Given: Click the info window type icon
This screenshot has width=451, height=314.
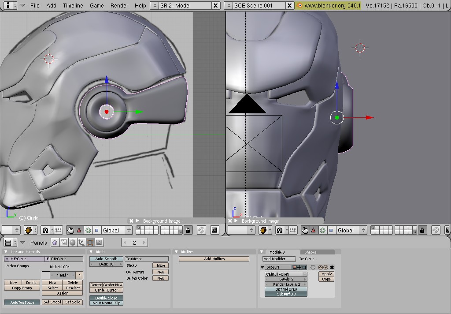Looking at the screenshot, I should point(11,5).
